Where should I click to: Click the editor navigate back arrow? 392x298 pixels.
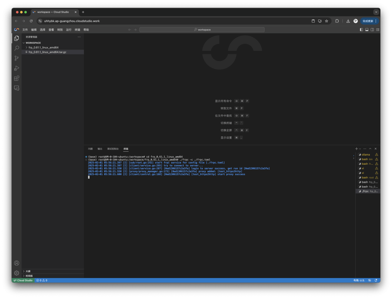coord(129,29)
